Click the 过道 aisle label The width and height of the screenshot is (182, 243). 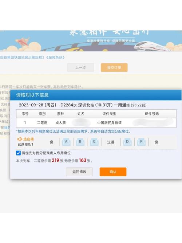coord(111,142)
